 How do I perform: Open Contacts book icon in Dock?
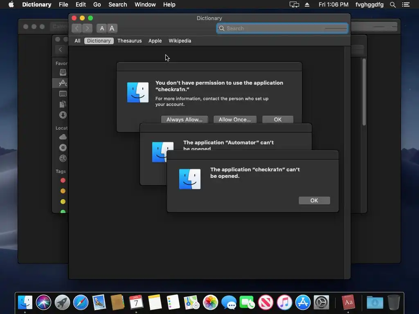[x=117, y=302]
